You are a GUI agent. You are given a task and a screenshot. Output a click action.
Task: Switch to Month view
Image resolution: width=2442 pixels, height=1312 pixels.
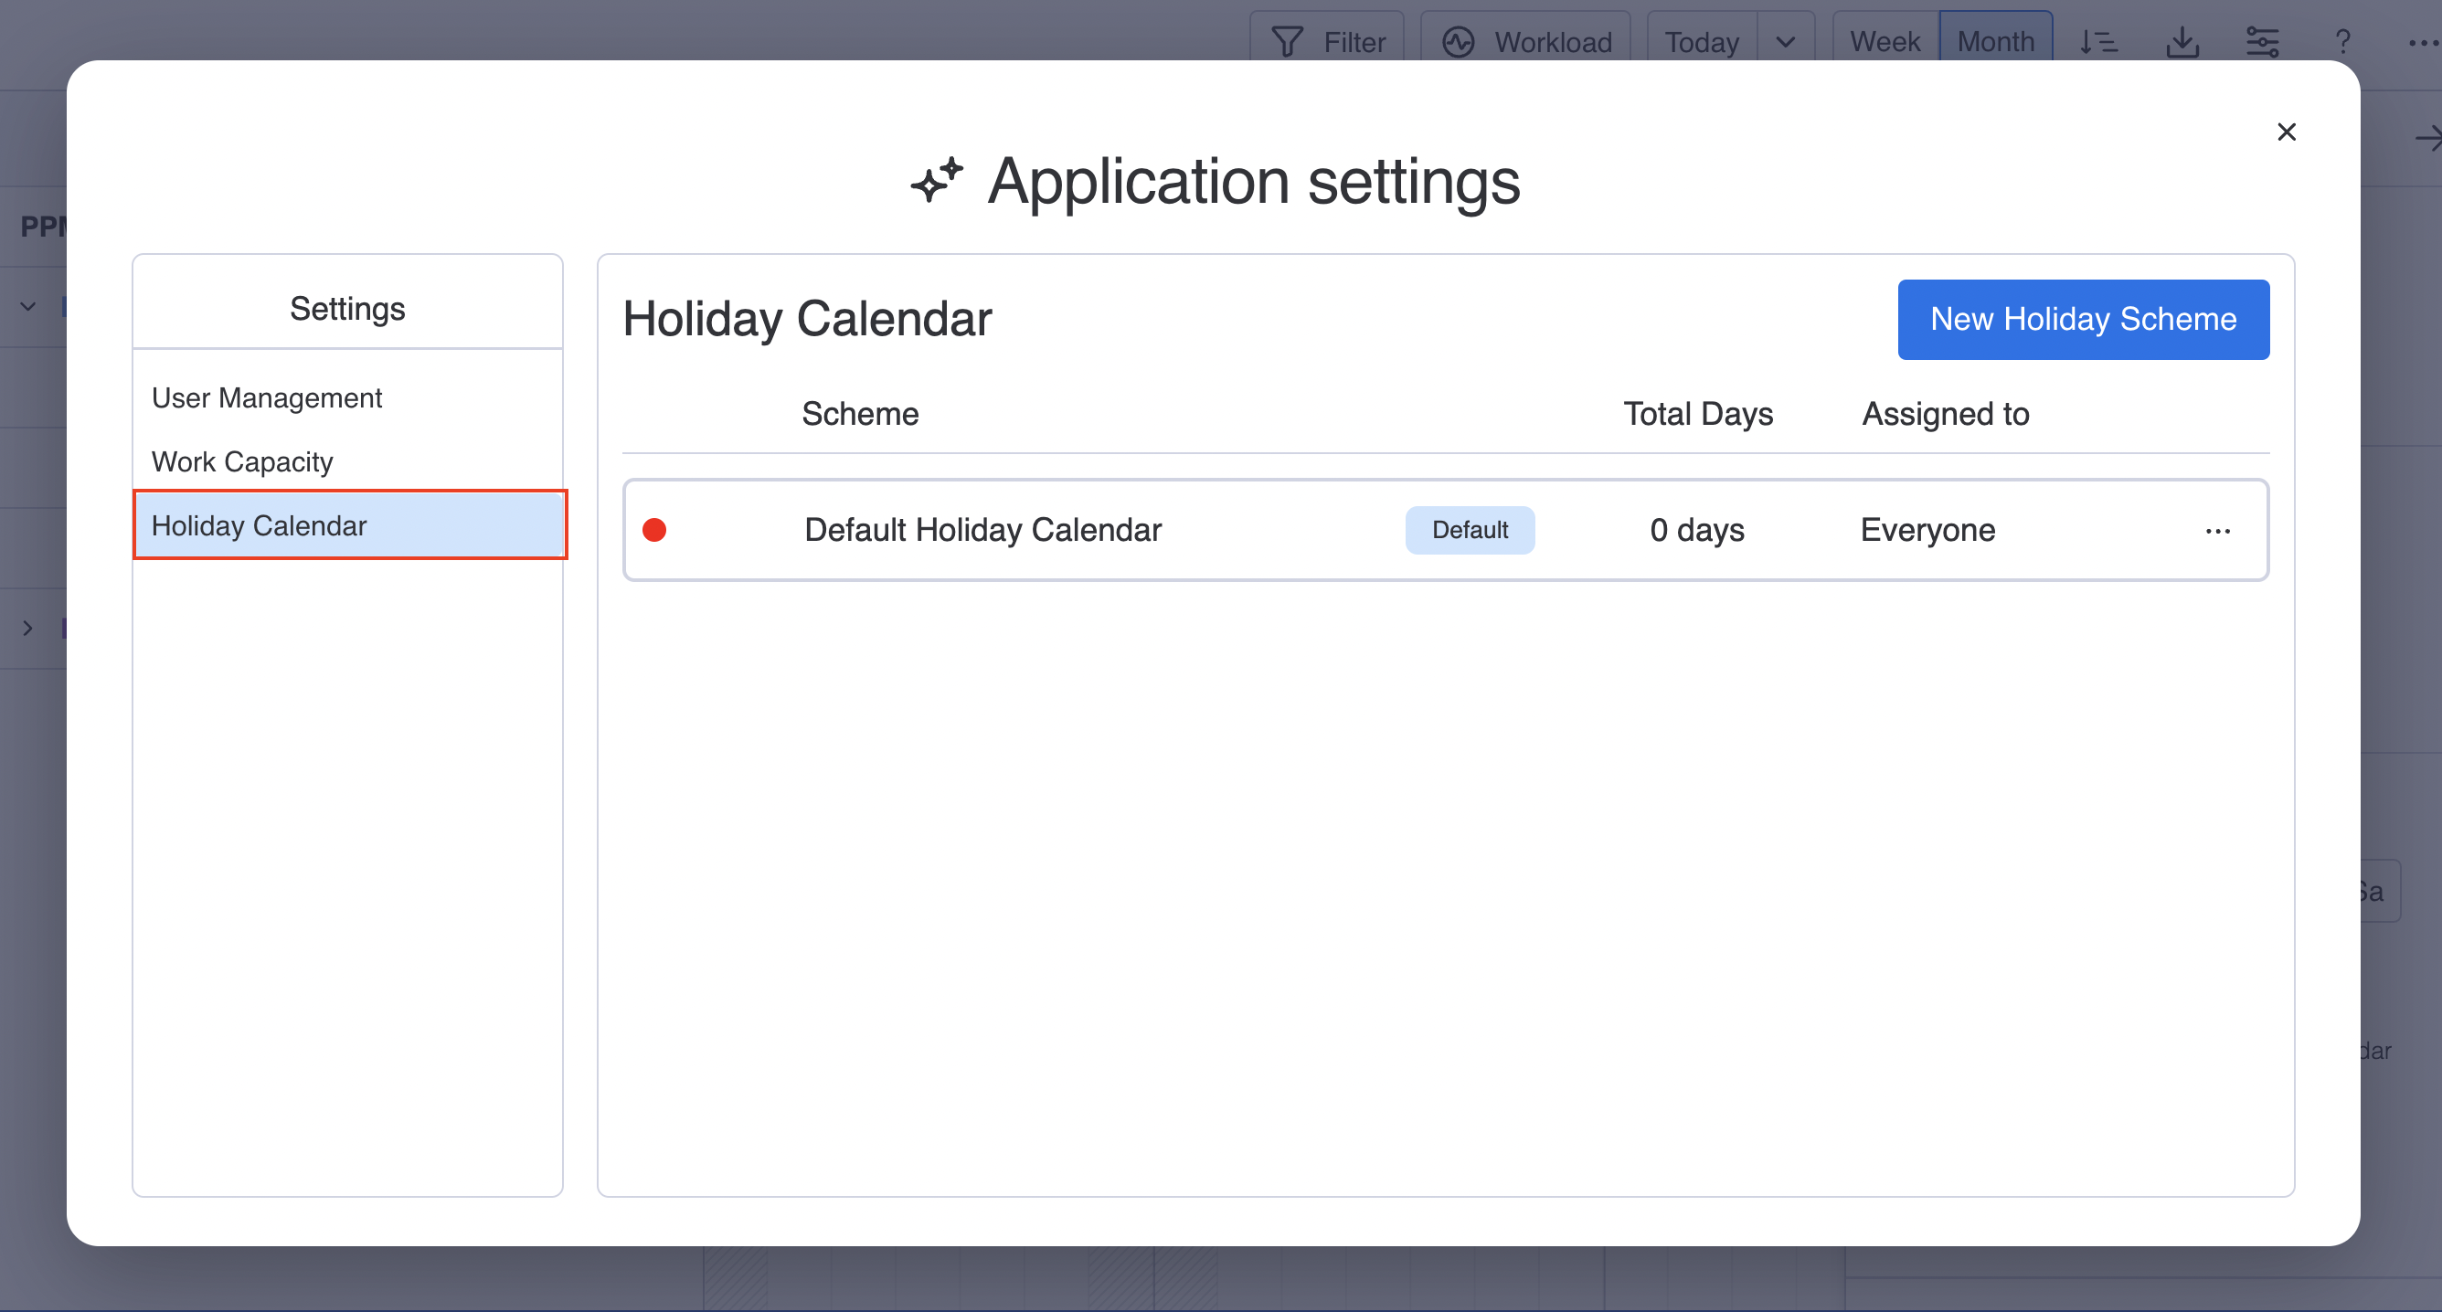click(1995, 42)
